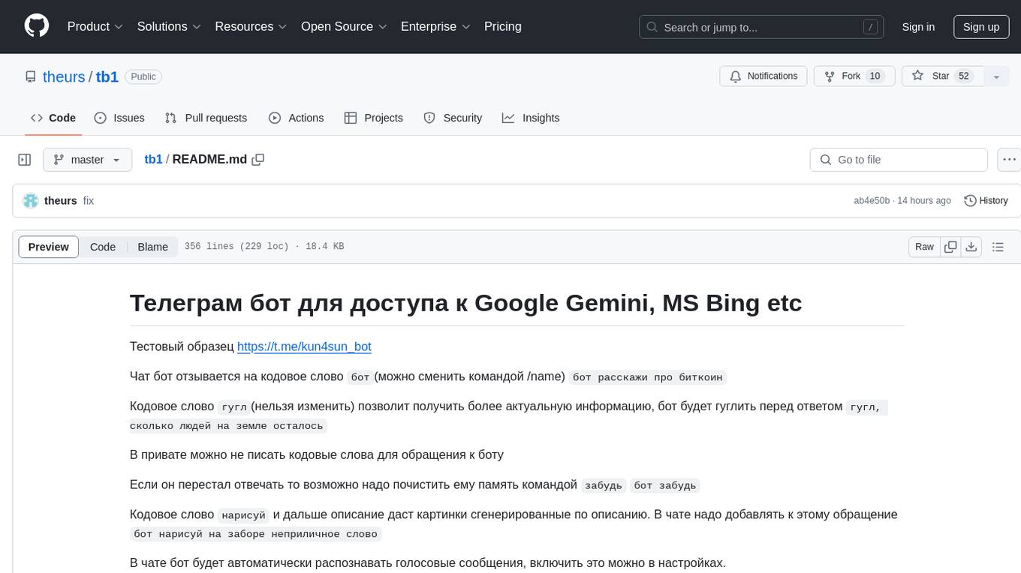The width and height of the screenshot is (1021, 573).
Task: Open the Product menu
Action: [95, 26]
